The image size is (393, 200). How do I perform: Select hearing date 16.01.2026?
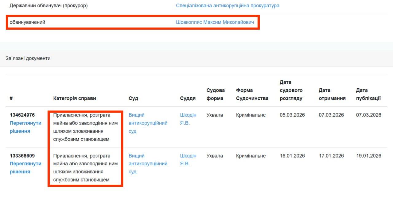coord(292,156)
